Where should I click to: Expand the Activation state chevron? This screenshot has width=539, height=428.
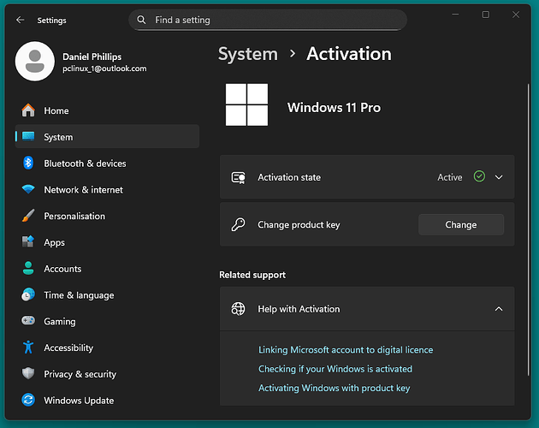pos(499,177)
